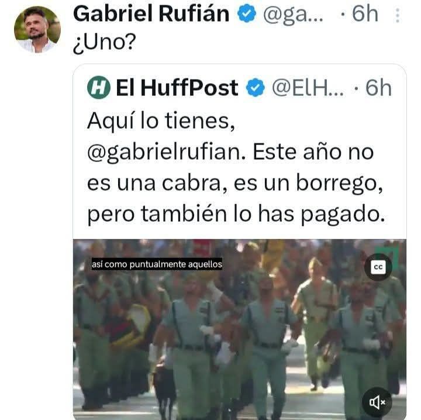Image resolution: width=421 pixels, height=420 pixels.
Task: Play the legionnaires parade video
Action: coord(240,329)
